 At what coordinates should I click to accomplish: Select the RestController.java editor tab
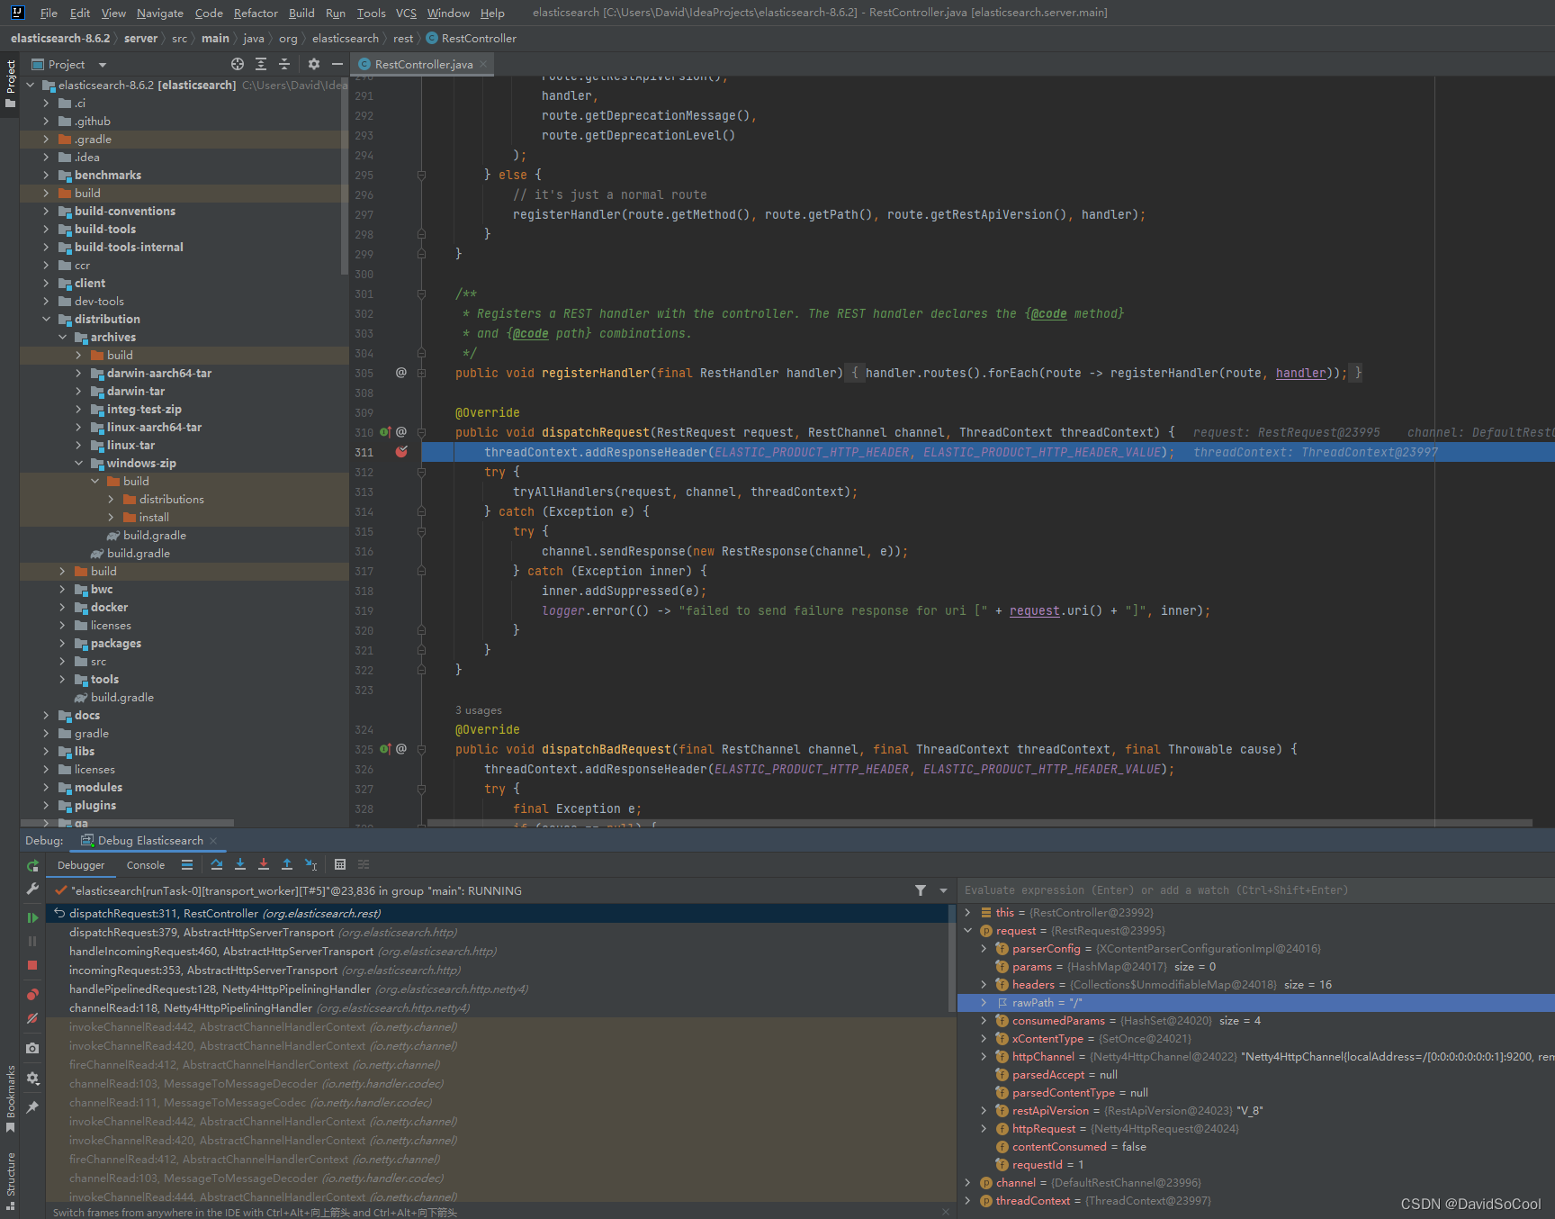[x=423, y=64]
